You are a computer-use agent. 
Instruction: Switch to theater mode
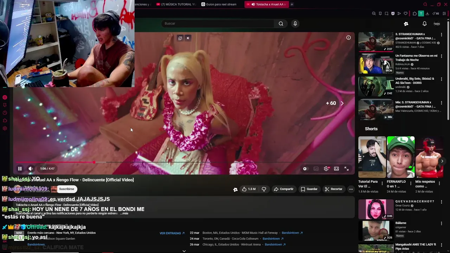336,169
